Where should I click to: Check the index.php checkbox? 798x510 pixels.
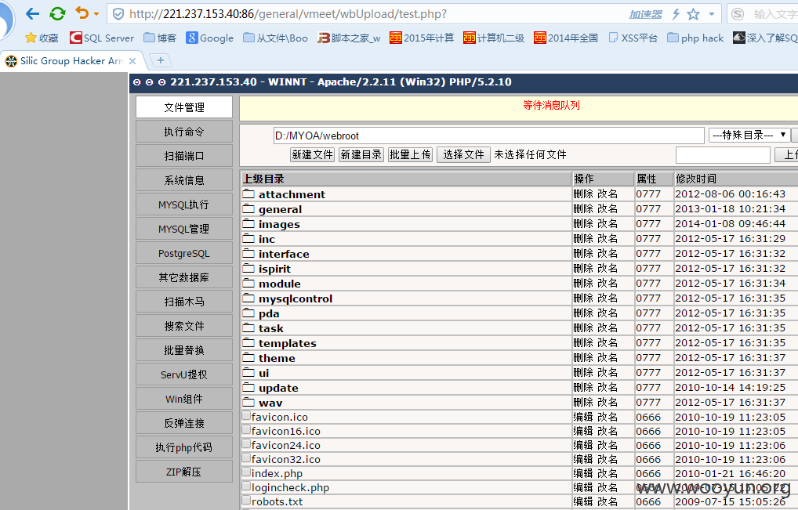click(x=246, y=472)
